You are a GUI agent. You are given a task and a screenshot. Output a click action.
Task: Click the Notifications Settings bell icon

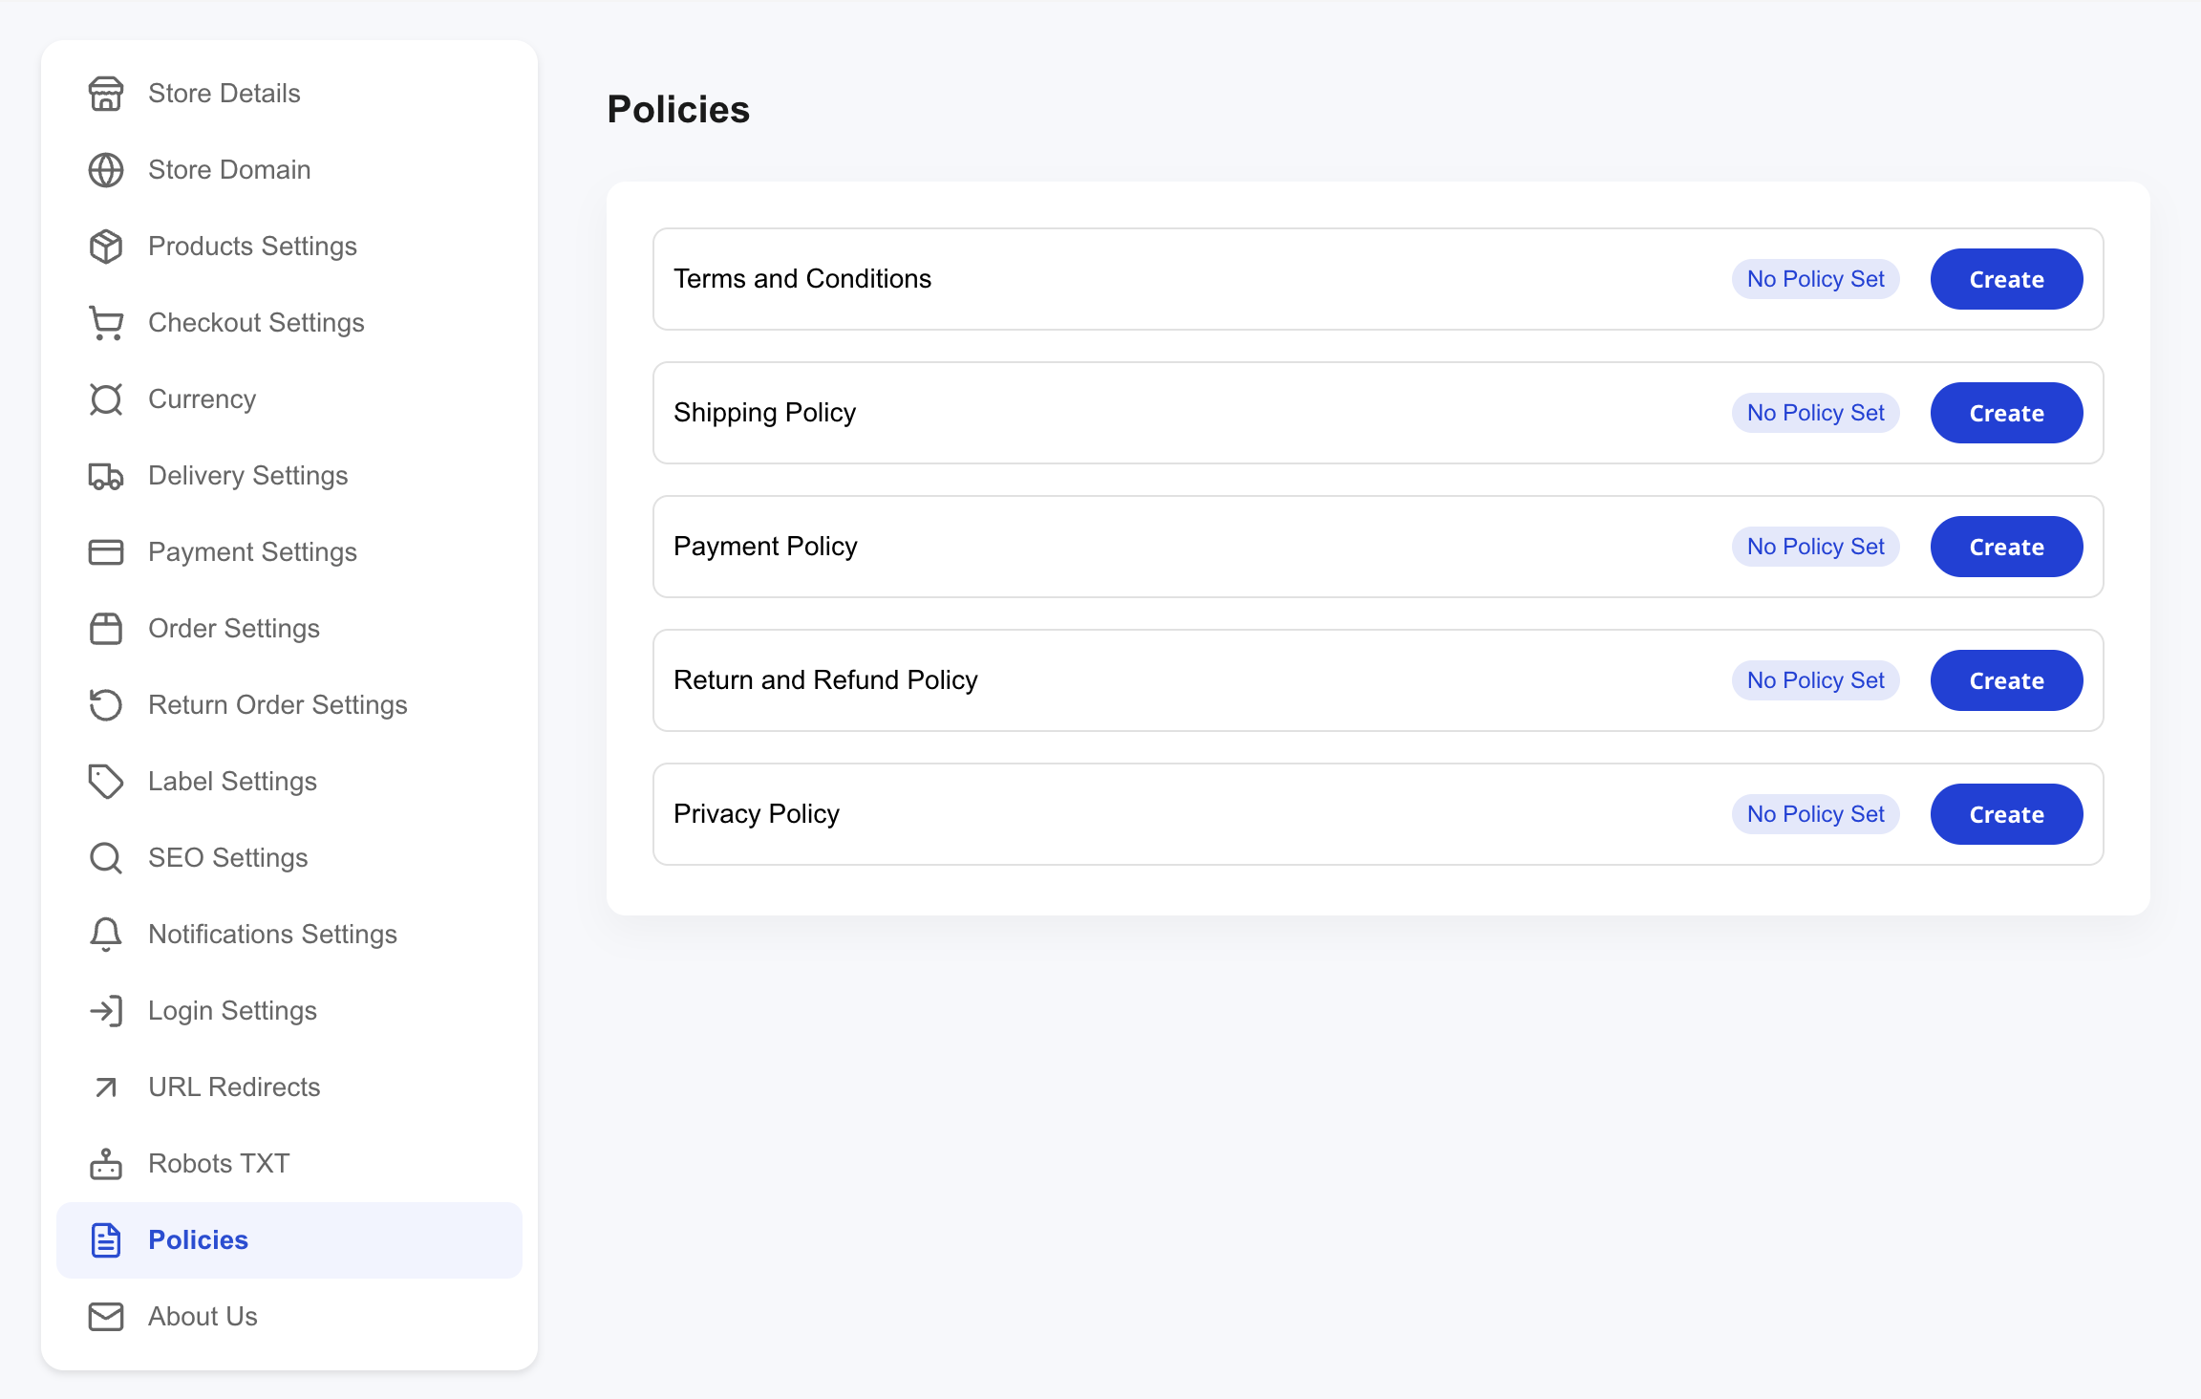pos(105,934)
